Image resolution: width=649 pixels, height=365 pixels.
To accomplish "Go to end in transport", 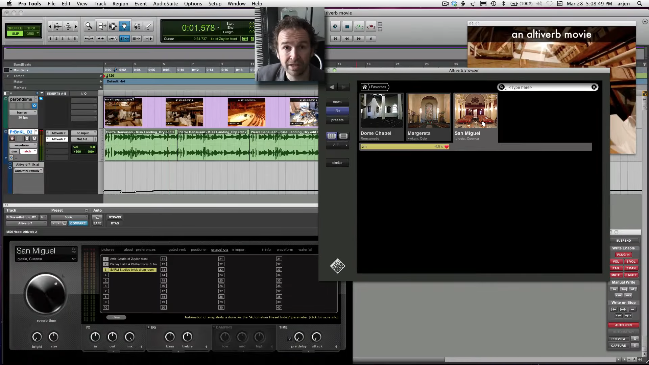I will pyautogui.click(x=371, y=39).
